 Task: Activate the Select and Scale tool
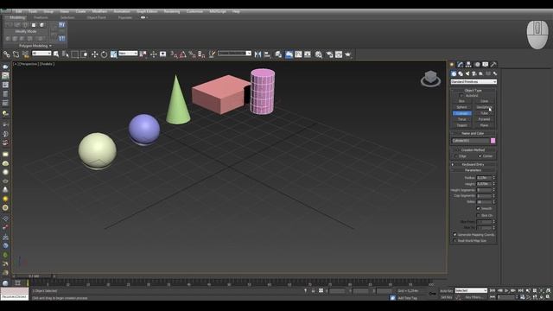(113, 54)
